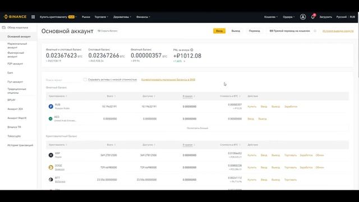Image resolution: width=359 pixels, height=202 pixels.
Task: Click Торговать in the BTT row
Action: click(291, 180)
